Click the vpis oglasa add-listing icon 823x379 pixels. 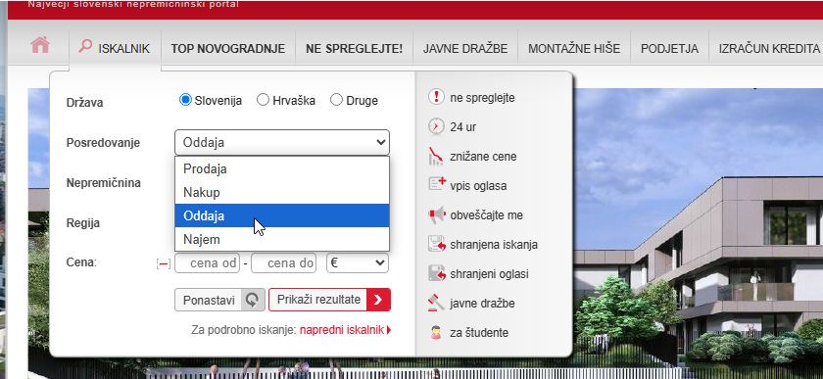point(437,184)
